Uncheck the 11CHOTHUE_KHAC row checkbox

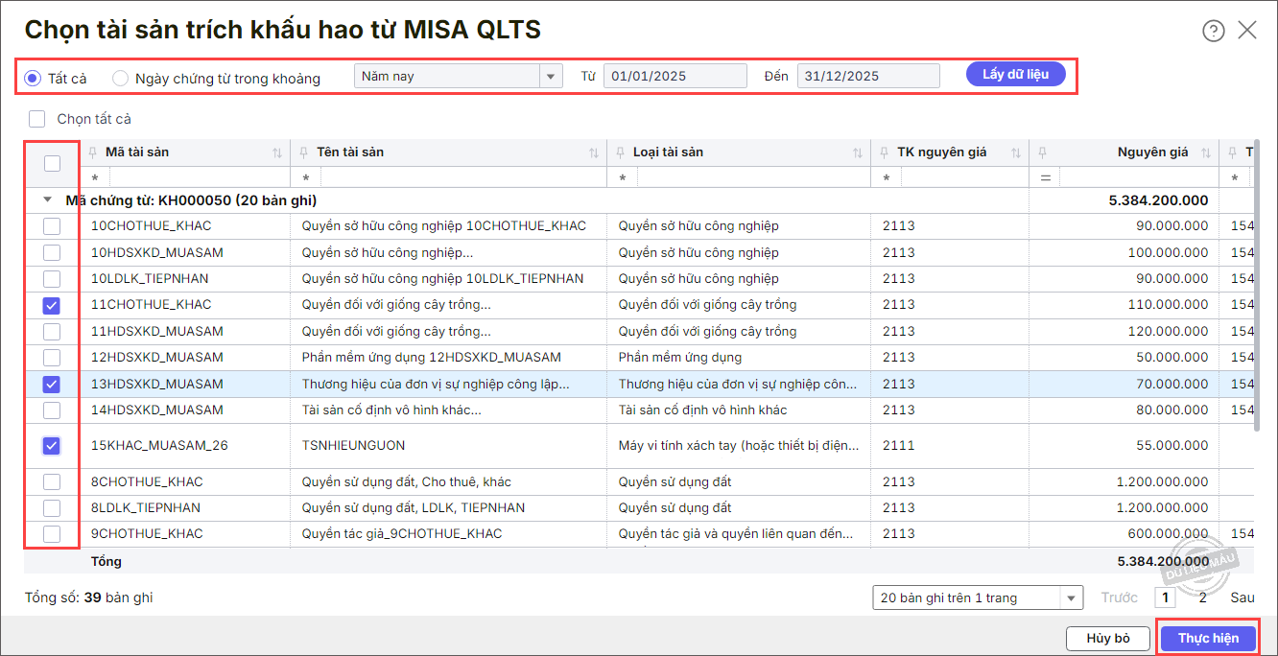52,305
